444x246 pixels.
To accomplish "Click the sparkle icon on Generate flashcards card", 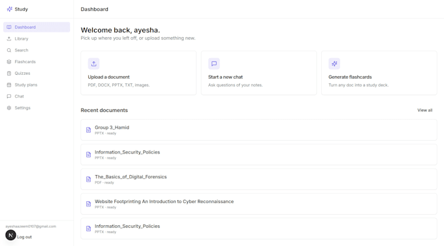I will 334,64.
